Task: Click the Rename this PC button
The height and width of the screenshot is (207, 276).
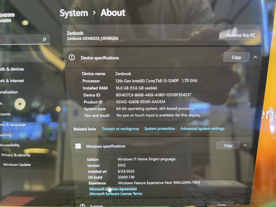Action: click(x=240, y=35)
